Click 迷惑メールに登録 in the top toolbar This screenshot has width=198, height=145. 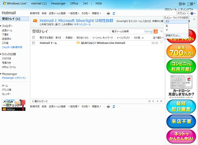pyautogui.click(x=57, y=13)
